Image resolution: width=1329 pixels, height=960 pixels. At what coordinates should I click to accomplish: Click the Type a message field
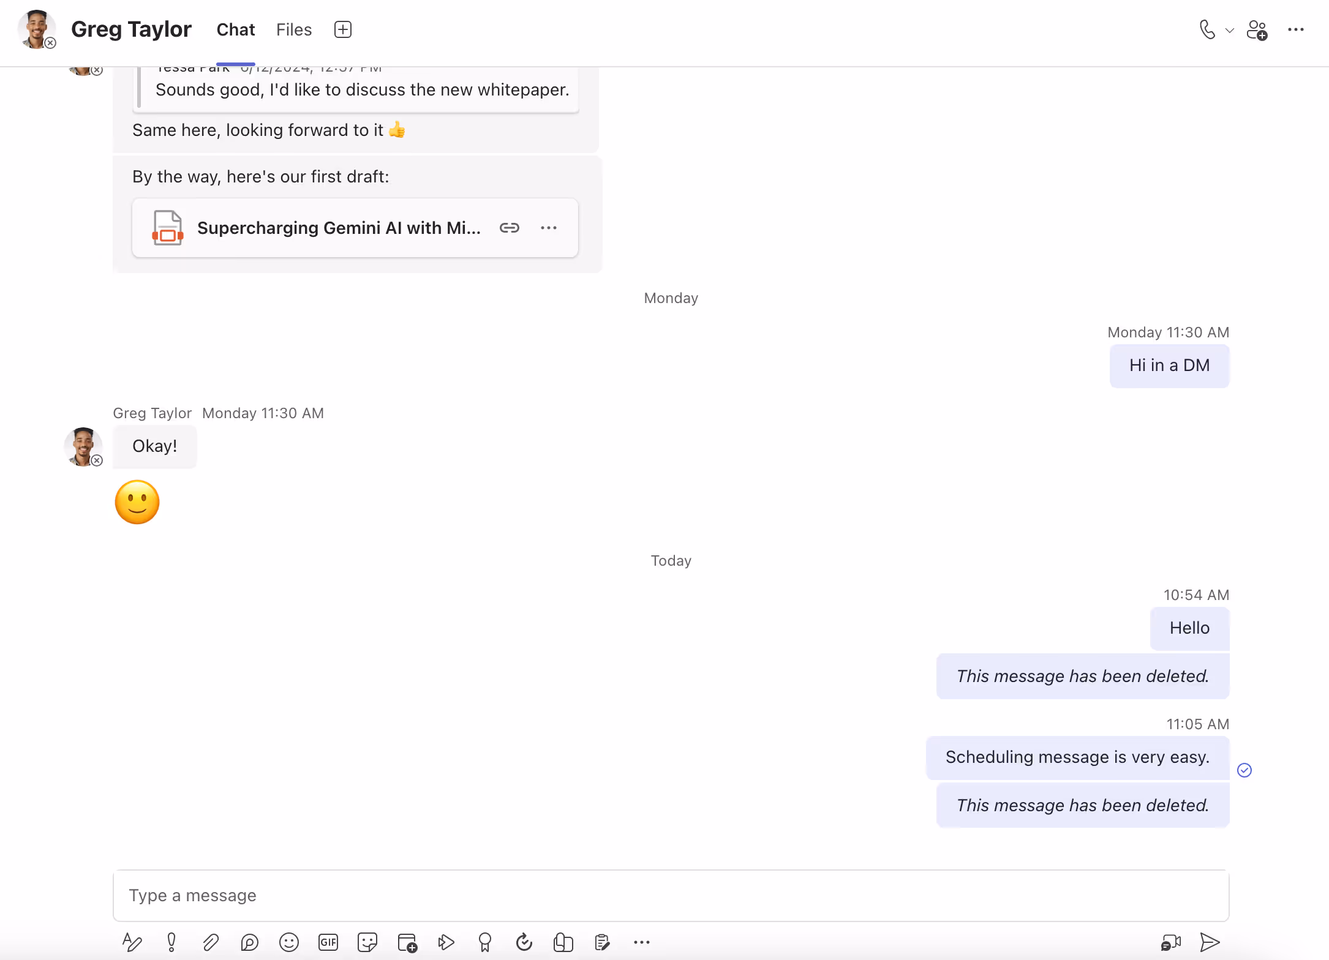[671, 895]
